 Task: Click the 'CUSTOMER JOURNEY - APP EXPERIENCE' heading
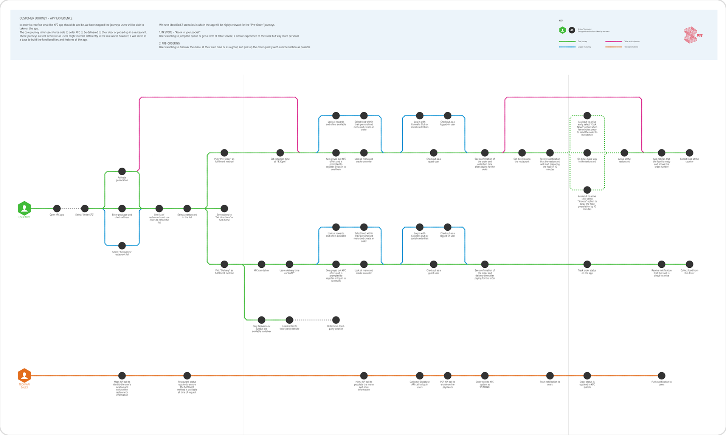pyautogui.click(x=46, y=18)
